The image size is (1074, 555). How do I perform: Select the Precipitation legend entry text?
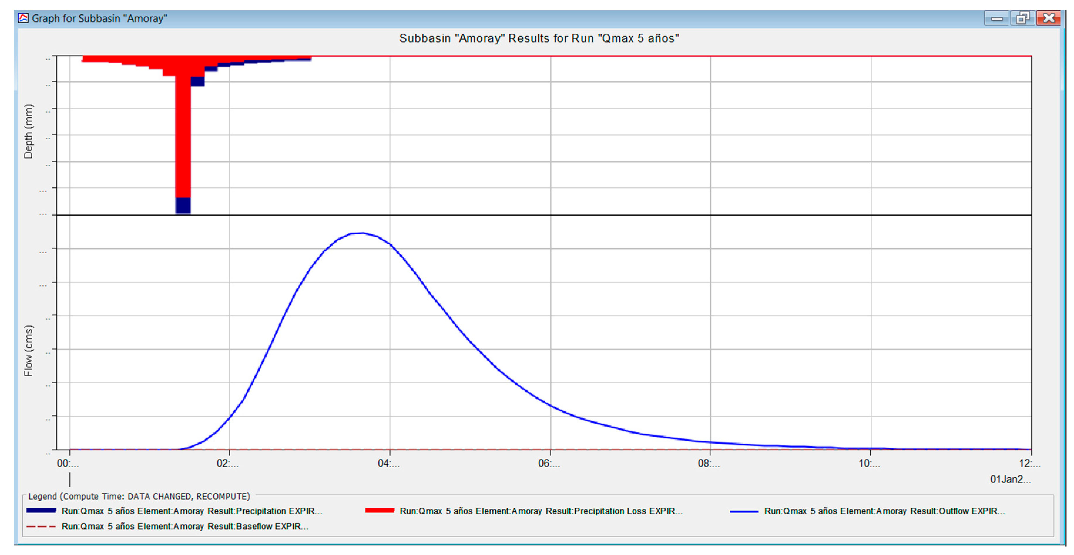coord(192,511)
